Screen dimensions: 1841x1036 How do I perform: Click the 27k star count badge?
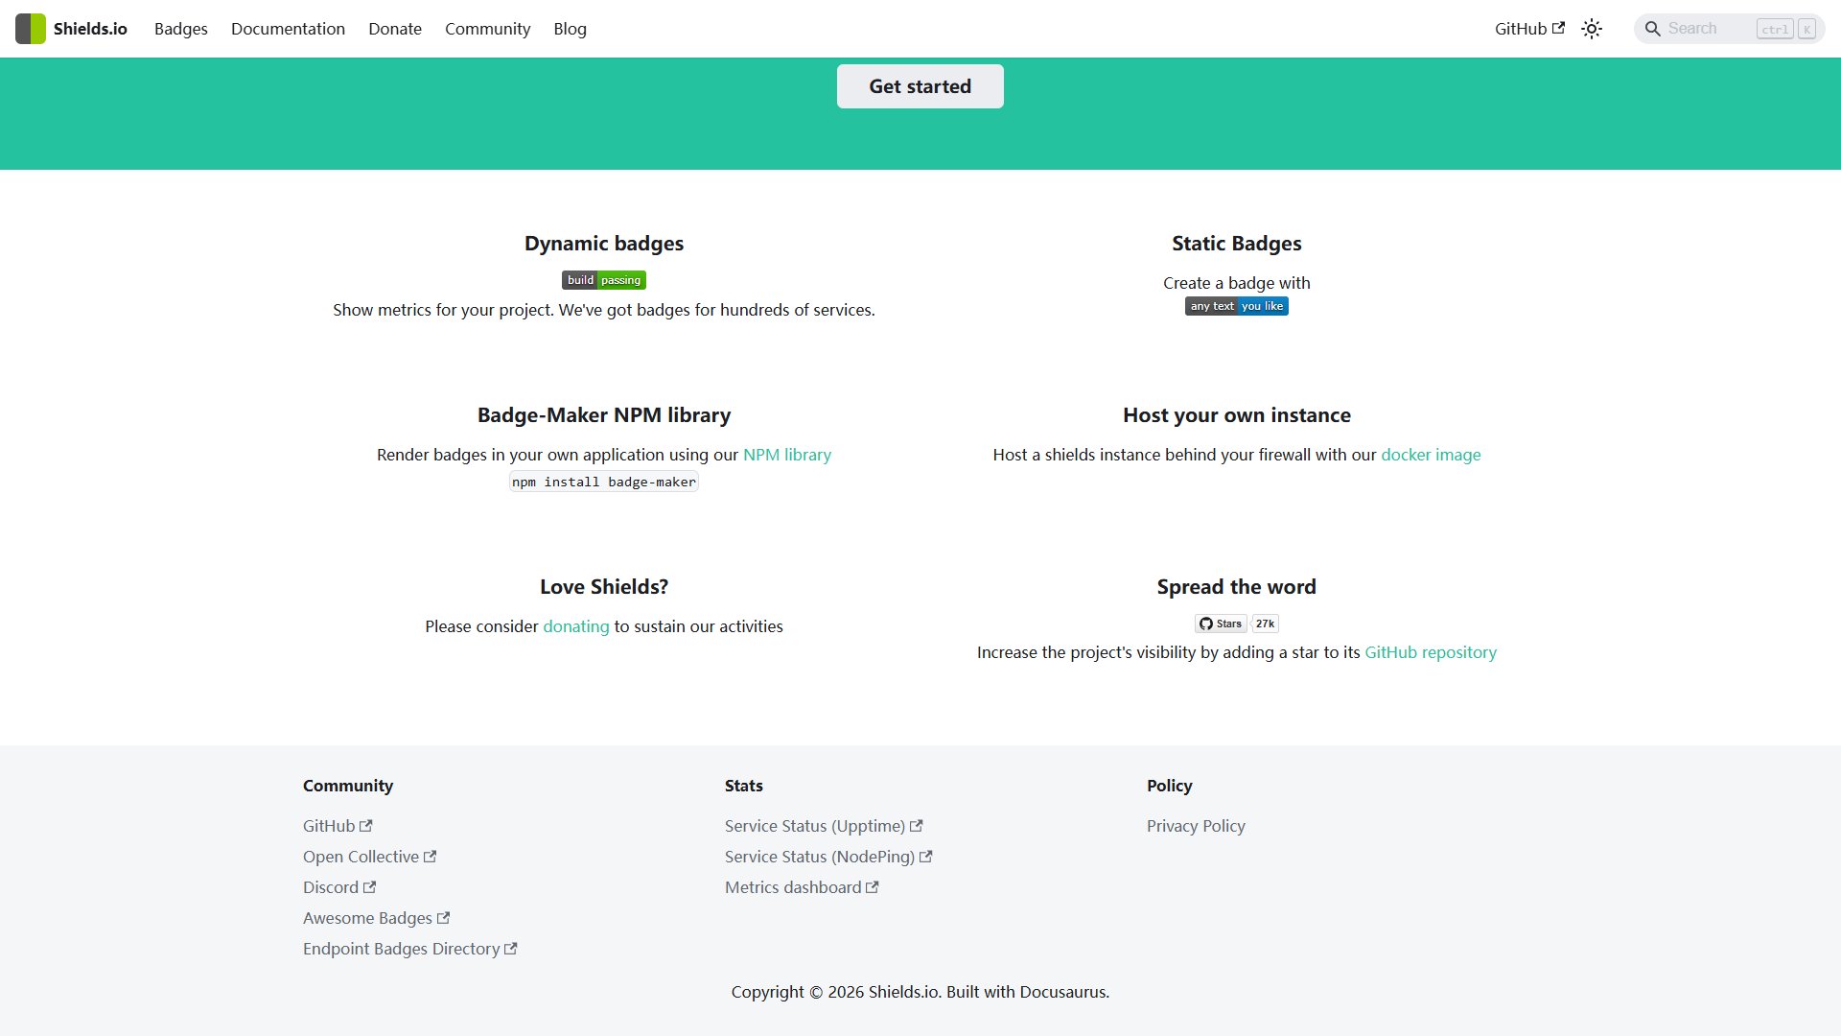click(1266, 624)
